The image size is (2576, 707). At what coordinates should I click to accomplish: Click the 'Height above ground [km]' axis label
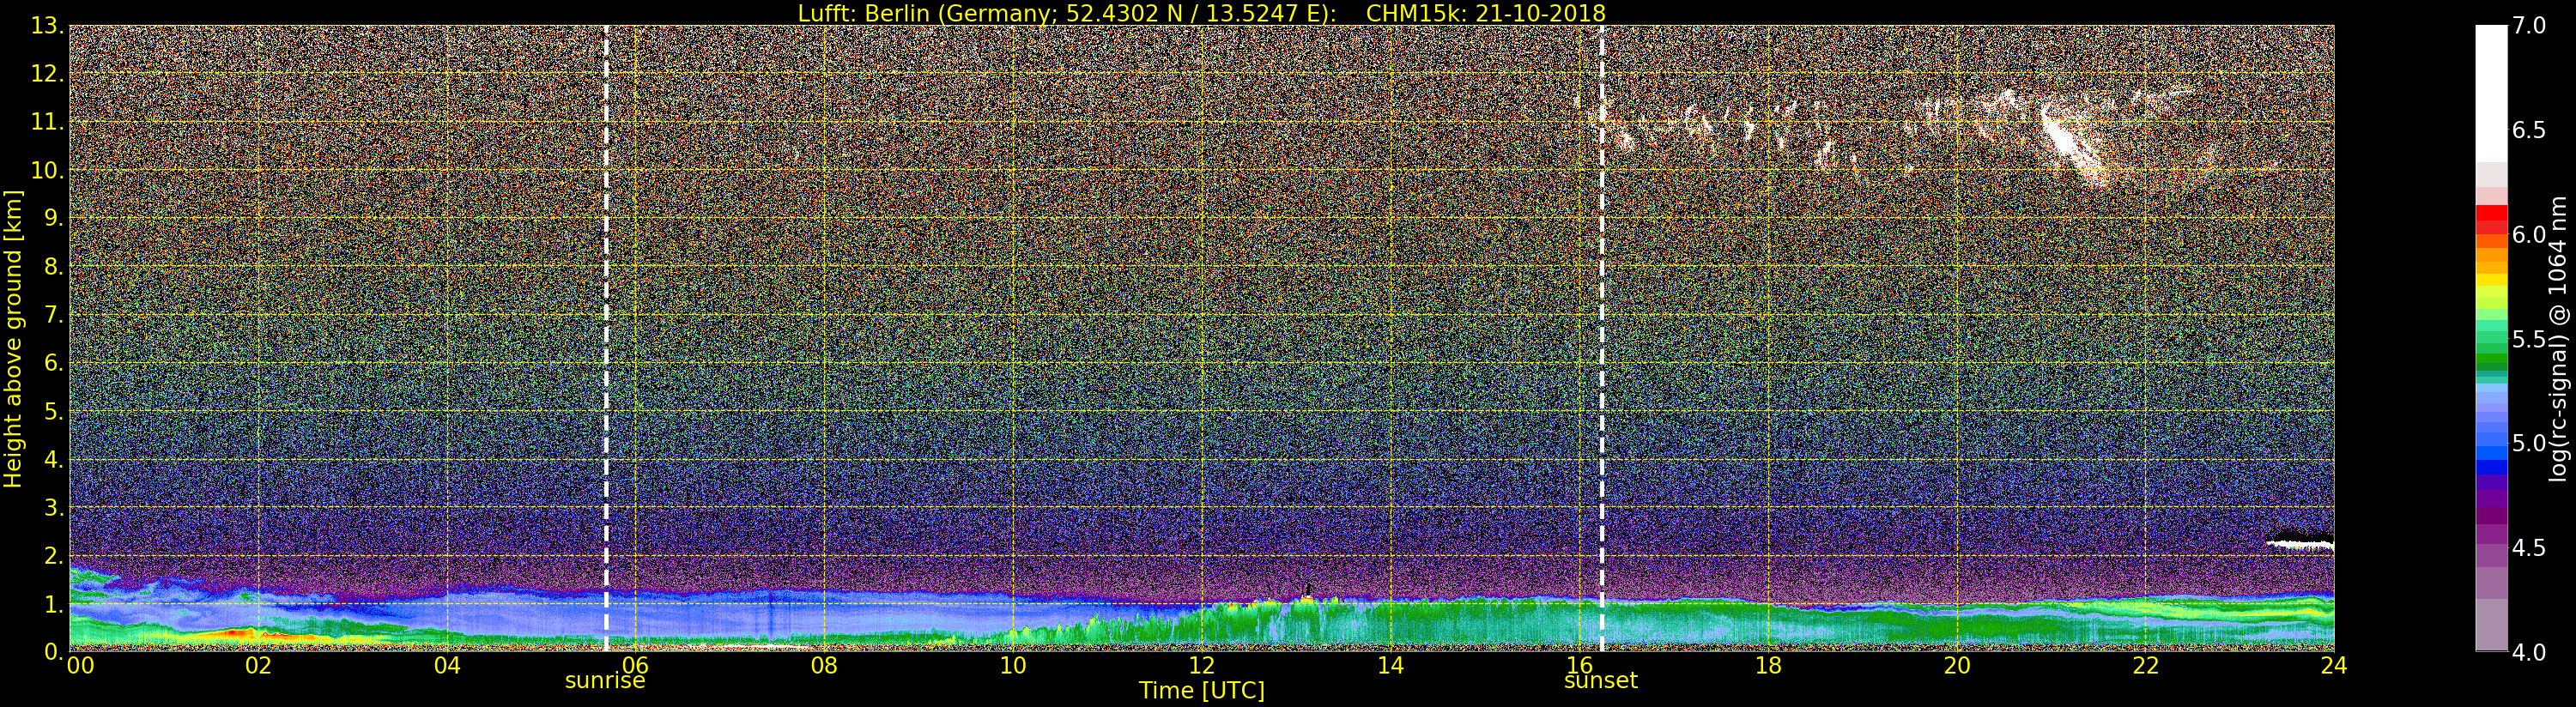coord(12,339)
